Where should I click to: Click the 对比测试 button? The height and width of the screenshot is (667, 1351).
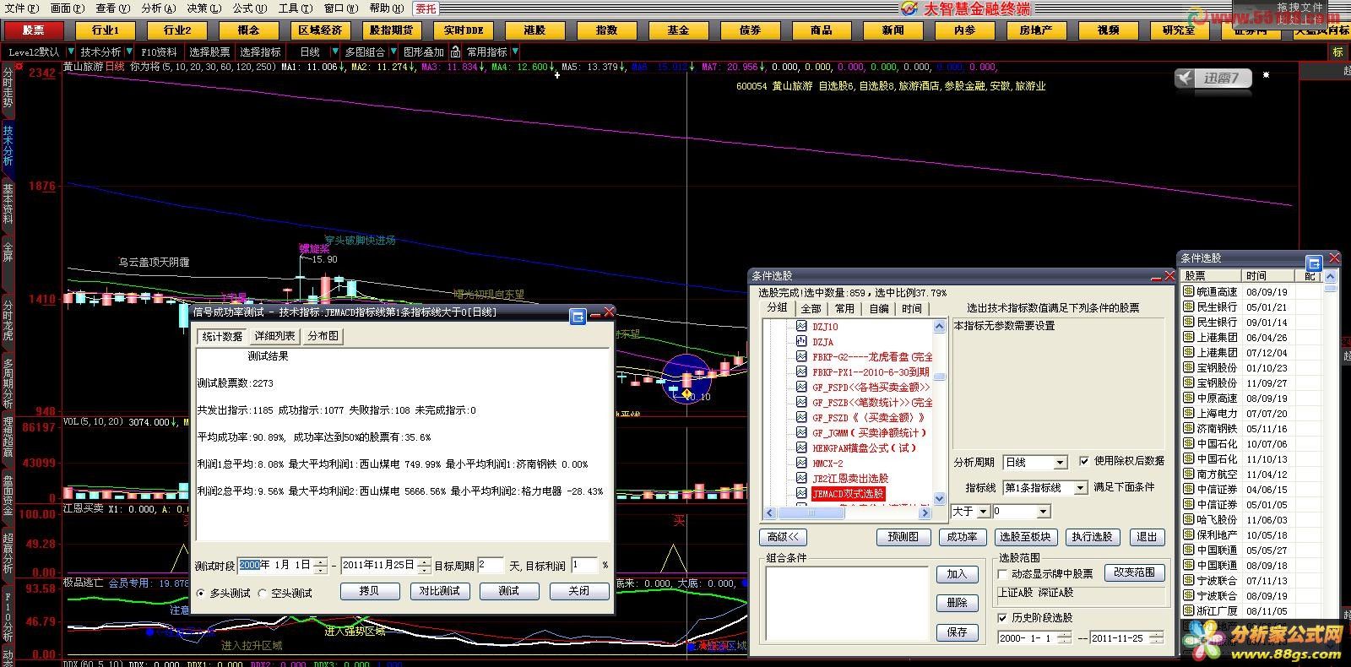pyautogui.click(x=439, y=591)
